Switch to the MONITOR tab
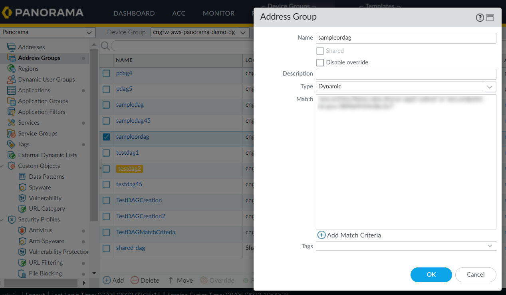 (x=218, y=13)
